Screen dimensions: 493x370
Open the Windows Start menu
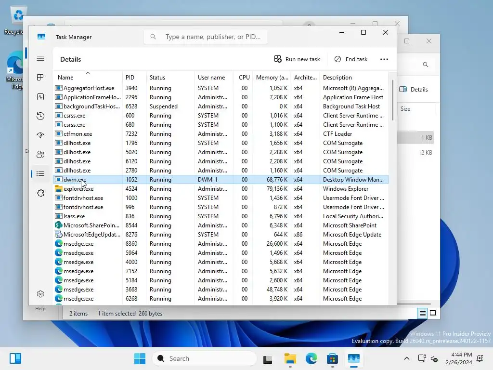[140, 358]
